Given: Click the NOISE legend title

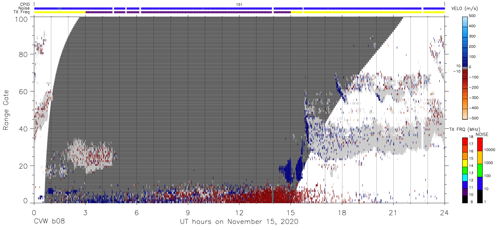Looking at the screenshot, I should [483, 134].
